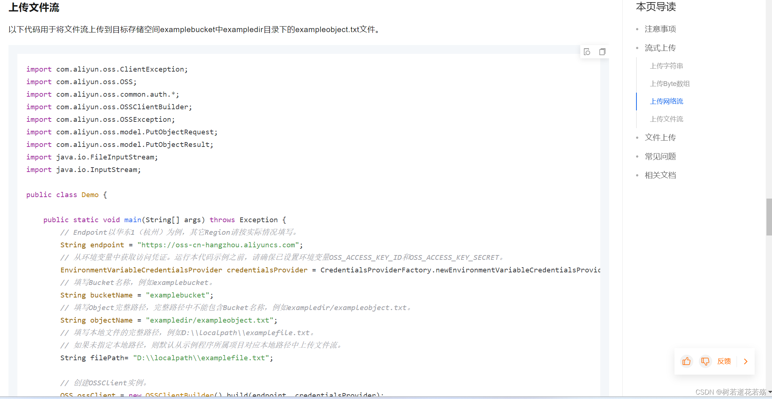Select 上传字符串 navigation item
The image size is (772, 399).
click(667, 66)
